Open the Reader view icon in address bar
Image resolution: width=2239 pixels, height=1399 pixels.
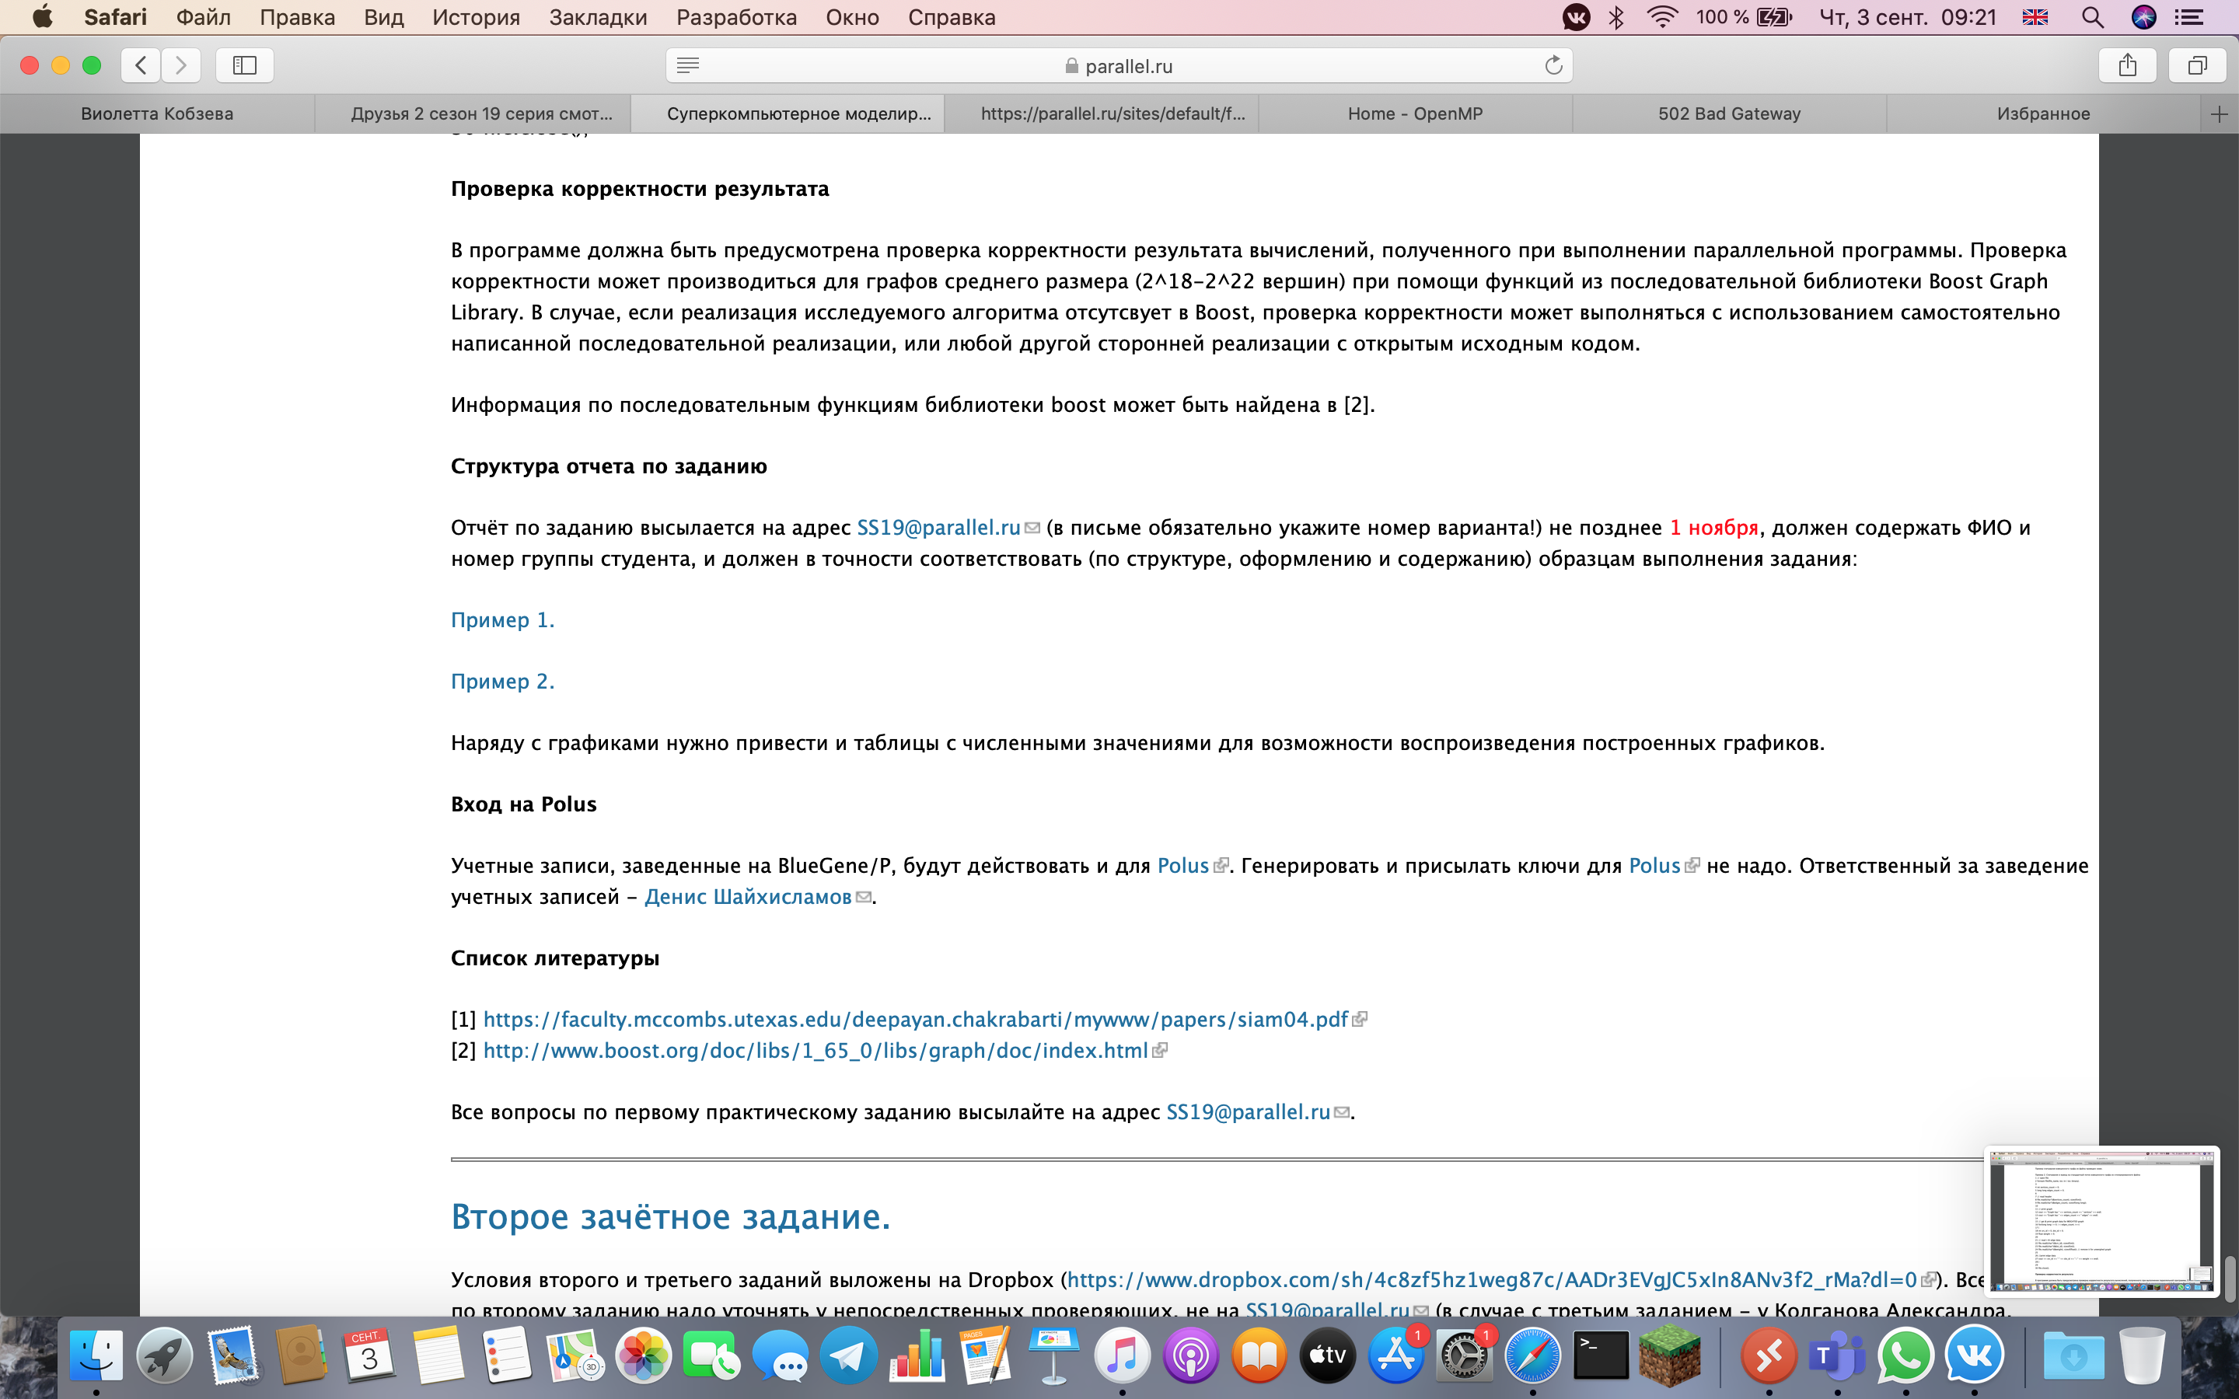point(687,65)
